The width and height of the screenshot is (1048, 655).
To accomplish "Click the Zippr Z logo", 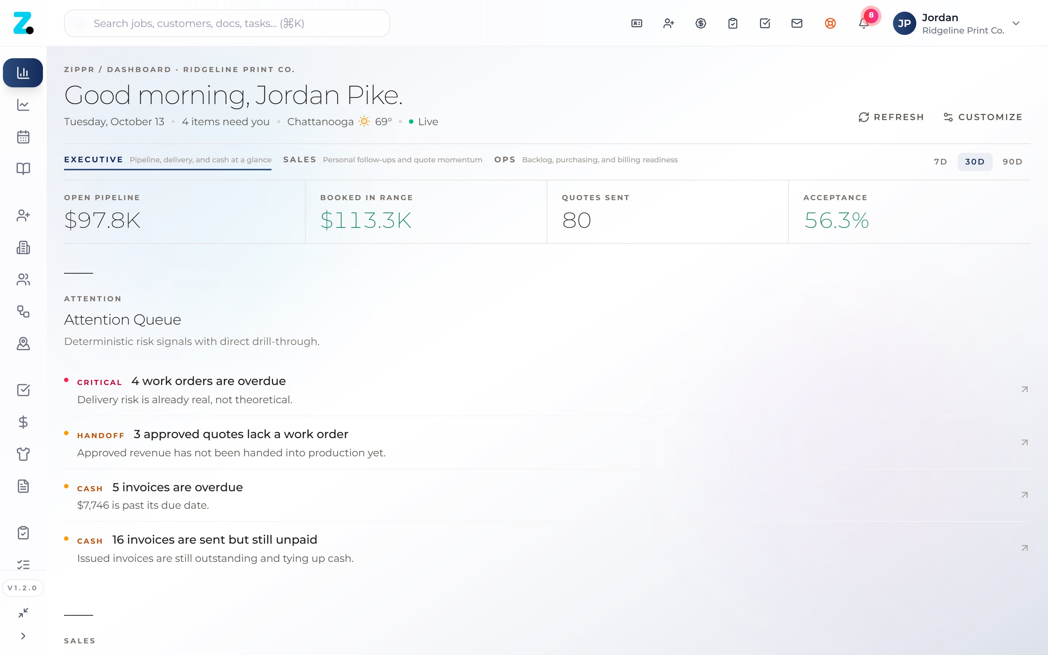I will pos(23,23).
